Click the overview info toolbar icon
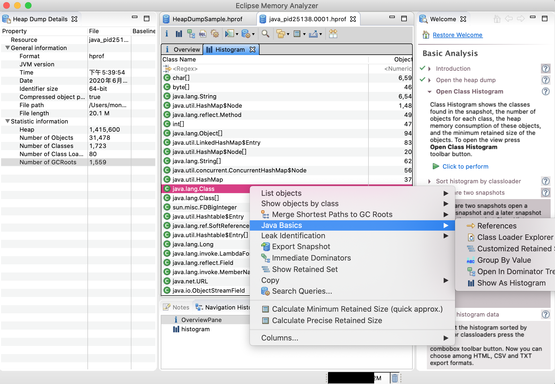The height and width of the screenshot is (384, 555). point(167,34)
